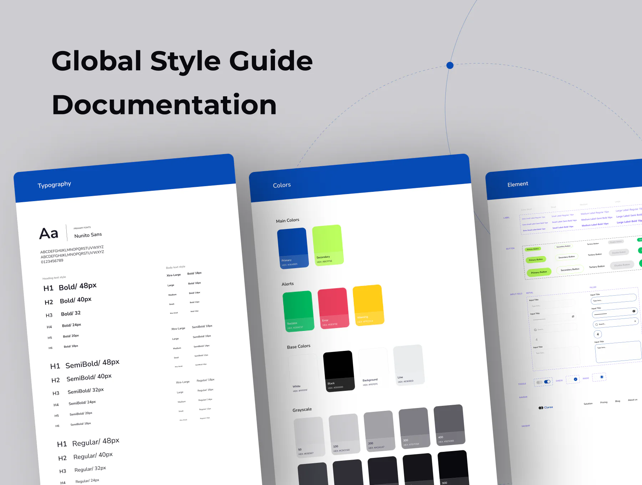Select the Grayscale 200 swatch

tap(379, 431)
